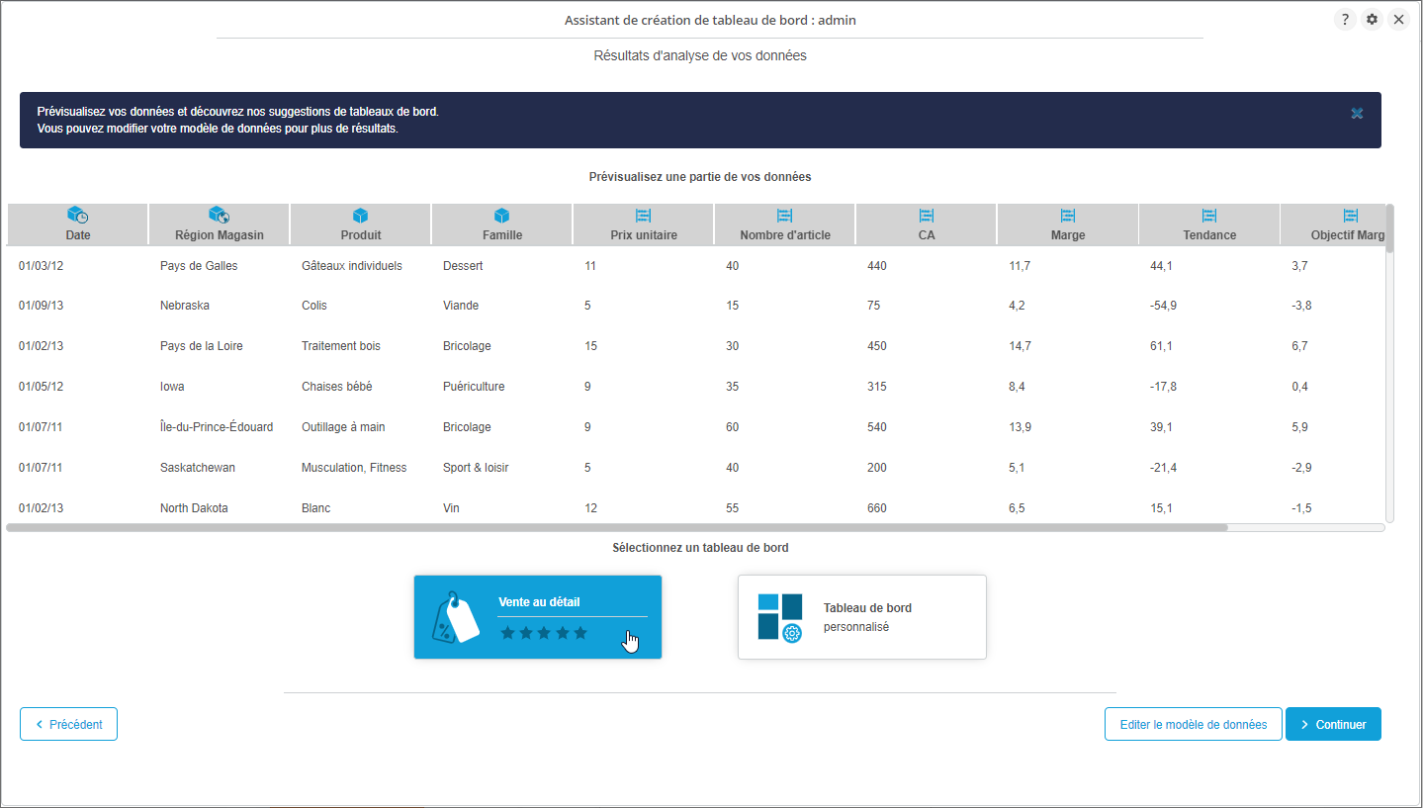This screenshot has width=1423, height=808.
Task: Click the Date column time dimension icon
Action: coord(77,215)
